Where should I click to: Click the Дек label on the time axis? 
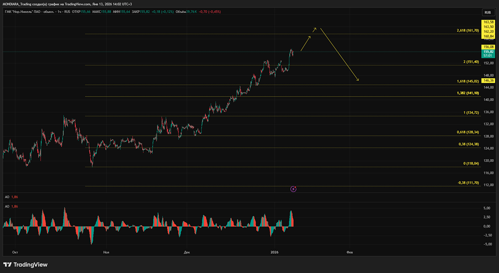point(187,253)
